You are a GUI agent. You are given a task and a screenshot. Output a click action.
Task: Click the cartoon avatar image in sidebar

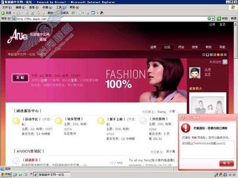tap(195, 73)
